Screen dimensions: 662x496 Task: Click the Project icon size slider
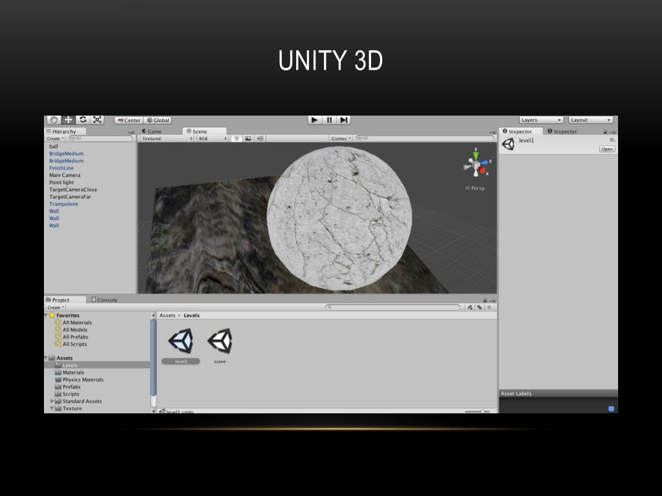tap(478, 411)
